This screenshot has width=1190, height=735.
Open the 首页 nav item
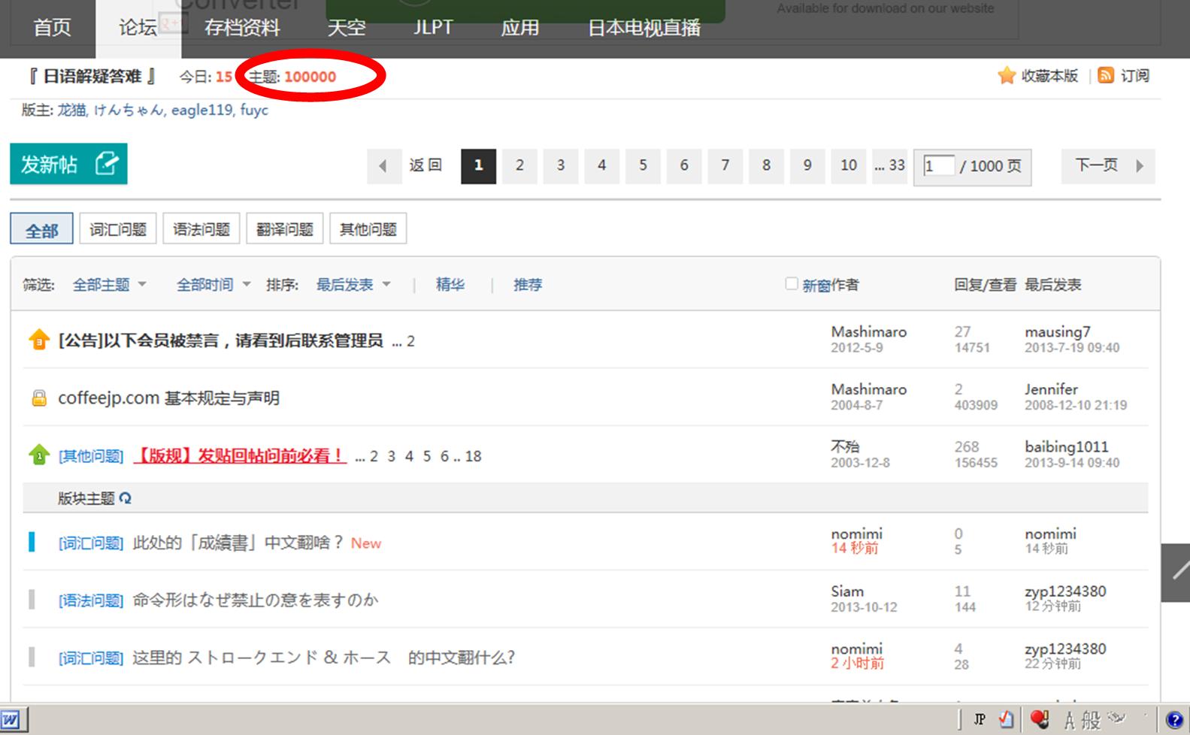pos(52,28)
